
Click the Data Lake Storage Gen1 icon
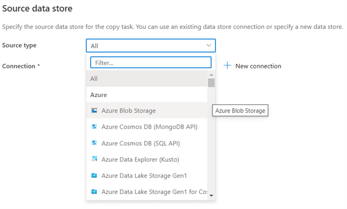pos(94,175)
